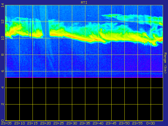Select the 23:35 time axis label

[x=85, y=123]
